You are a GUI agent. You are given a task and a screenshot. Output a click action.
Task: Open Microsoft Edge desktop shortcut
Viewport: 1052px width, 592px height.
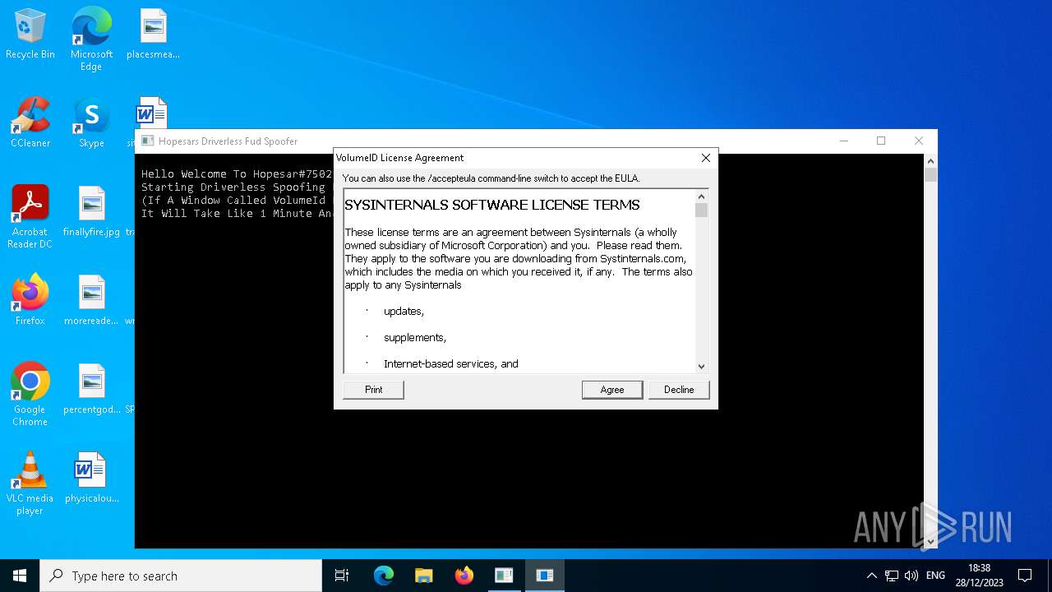[91, 39]
